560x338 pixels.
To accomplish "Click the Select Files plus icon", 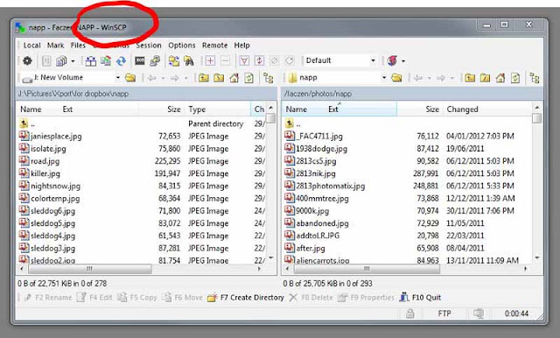I will (210, 61).
